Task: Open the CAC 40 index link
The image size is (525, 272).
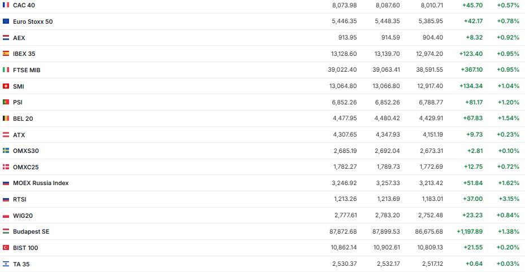Action: [24, 5]
